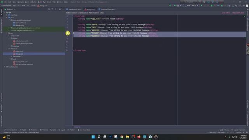Viewport: 249px width, 140px height.
Task: Open the IDE settings gear in toolbar
Action: 244,5
